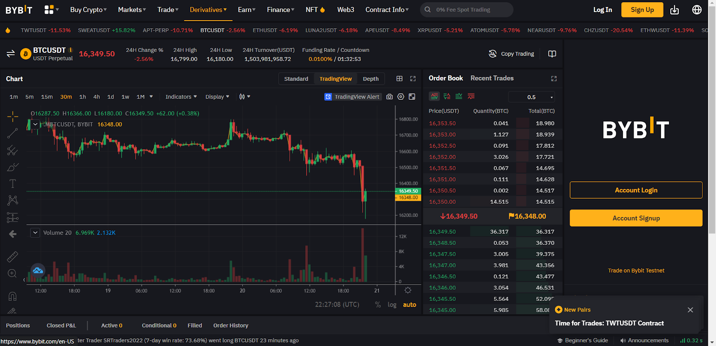Select the pitchfork drawing tool

[13, 150]
